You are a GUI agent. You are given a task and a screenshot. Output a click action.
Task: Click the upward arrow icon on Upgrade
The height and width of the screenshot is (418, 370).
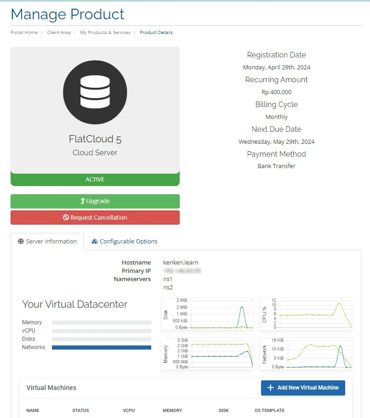(83, 201)
